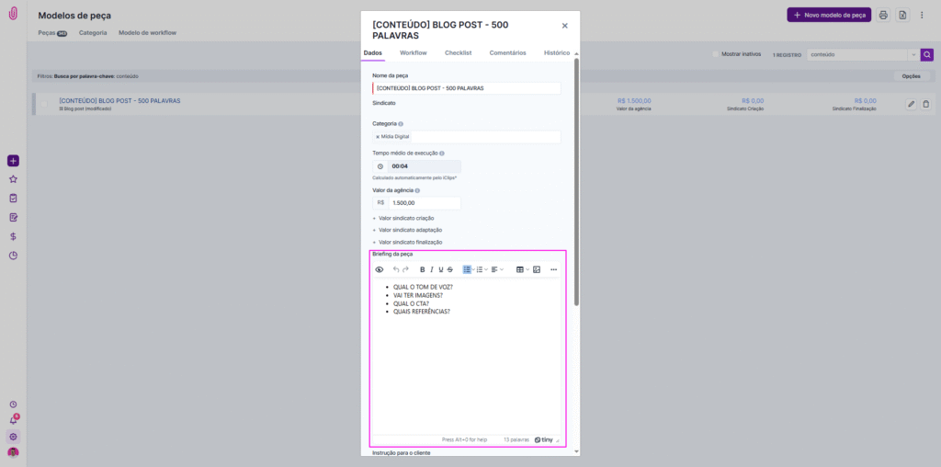Apply italic formatting in briefing editor

point(432,269)
